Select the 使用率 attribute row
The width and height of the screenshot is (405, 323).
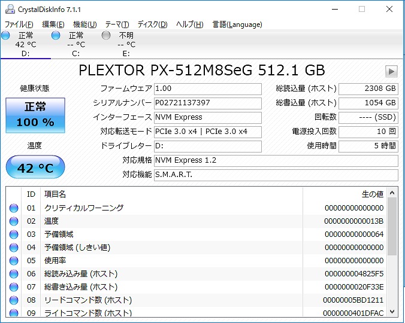pyautogui.click(x=197, y=261)
